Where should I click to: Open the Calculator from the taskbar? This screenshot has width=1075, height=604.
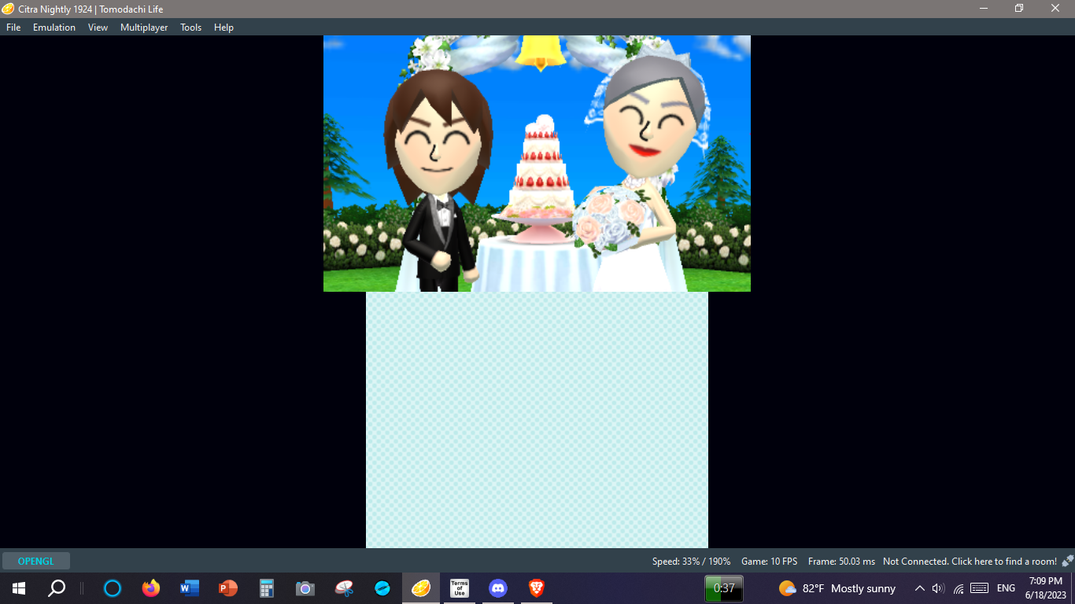(267, 588)
